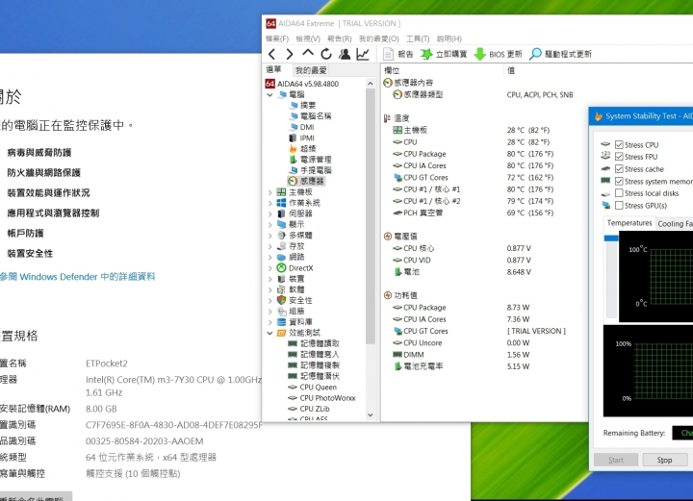The width and height of the screenshot is (693, 501).
Task: Click the 立即購買 buy now button
Action: click(x=444, y=54)
